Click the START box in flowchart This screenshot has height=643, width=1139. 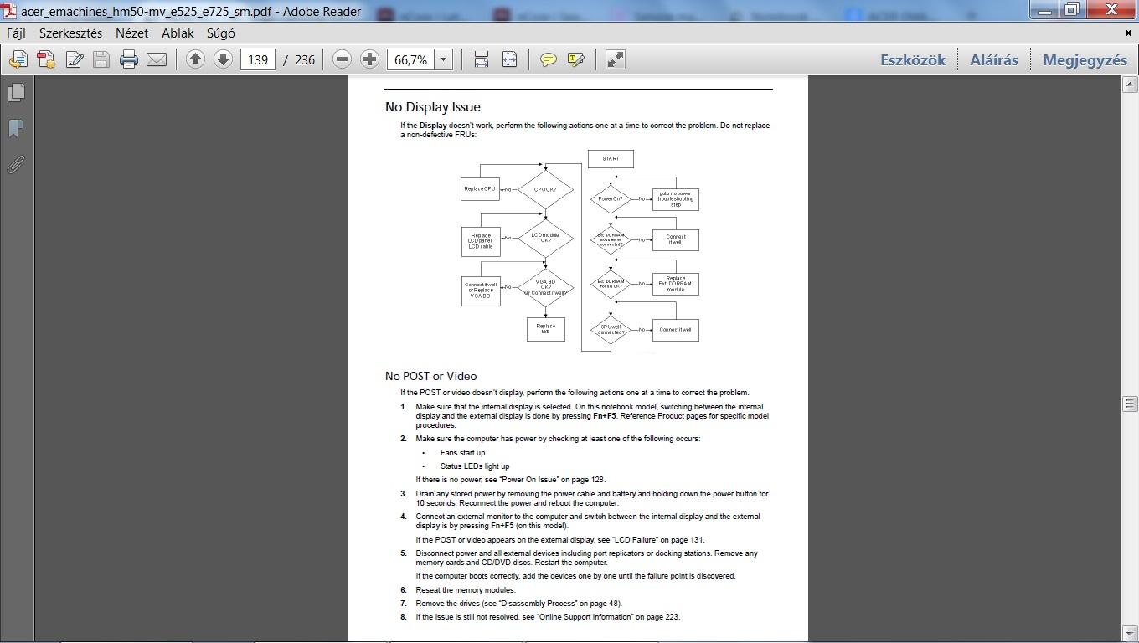(611, 158)
